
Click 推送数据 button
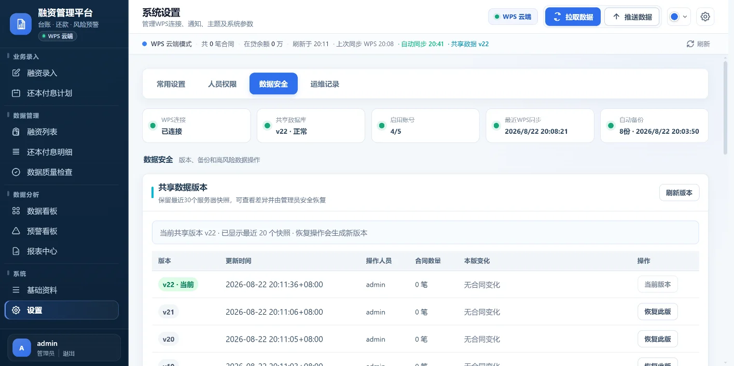click(x=632, y=17)
